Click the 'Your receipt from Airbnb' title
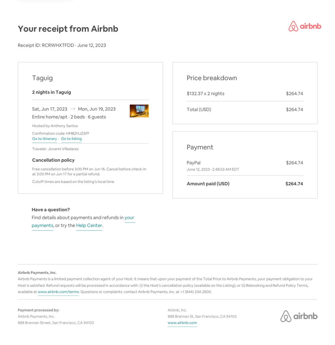The image size is (335, 345). pyautogui.click(x=68, y=29)
